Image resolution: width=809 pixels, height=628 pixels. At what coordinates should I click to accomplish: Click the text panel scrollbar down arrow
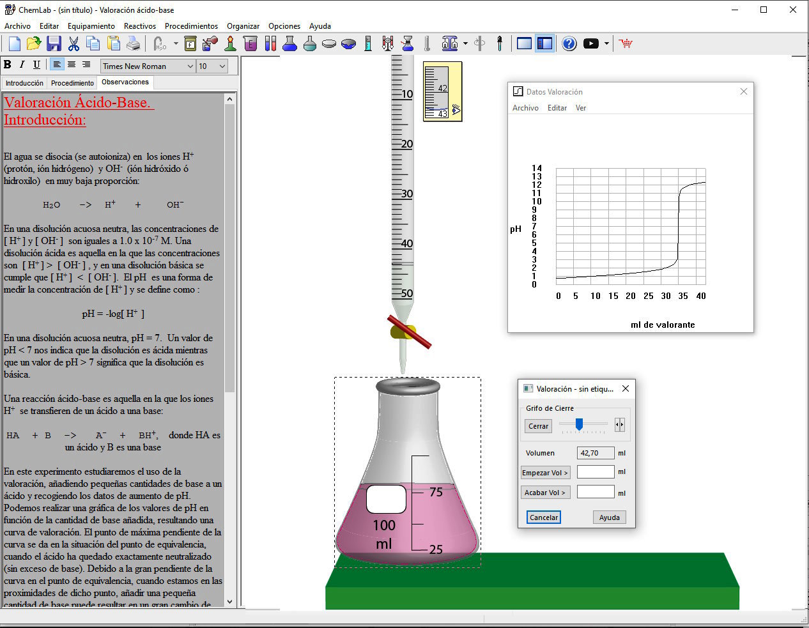[230, 601]
